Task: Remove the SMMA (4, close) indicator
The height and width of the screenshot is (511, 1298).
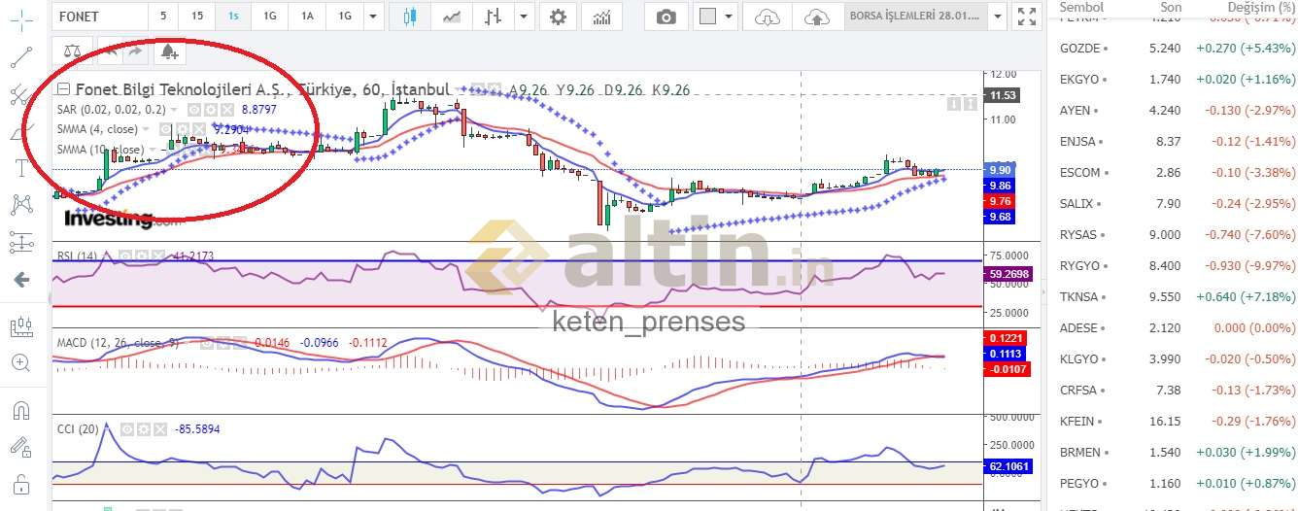Action: [x=200, y=129]
